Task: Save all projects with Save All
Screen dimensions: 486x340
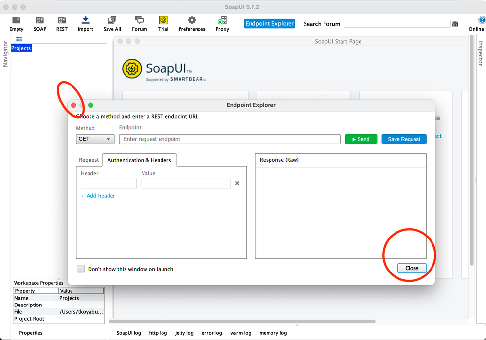Action: click(112, 24)
